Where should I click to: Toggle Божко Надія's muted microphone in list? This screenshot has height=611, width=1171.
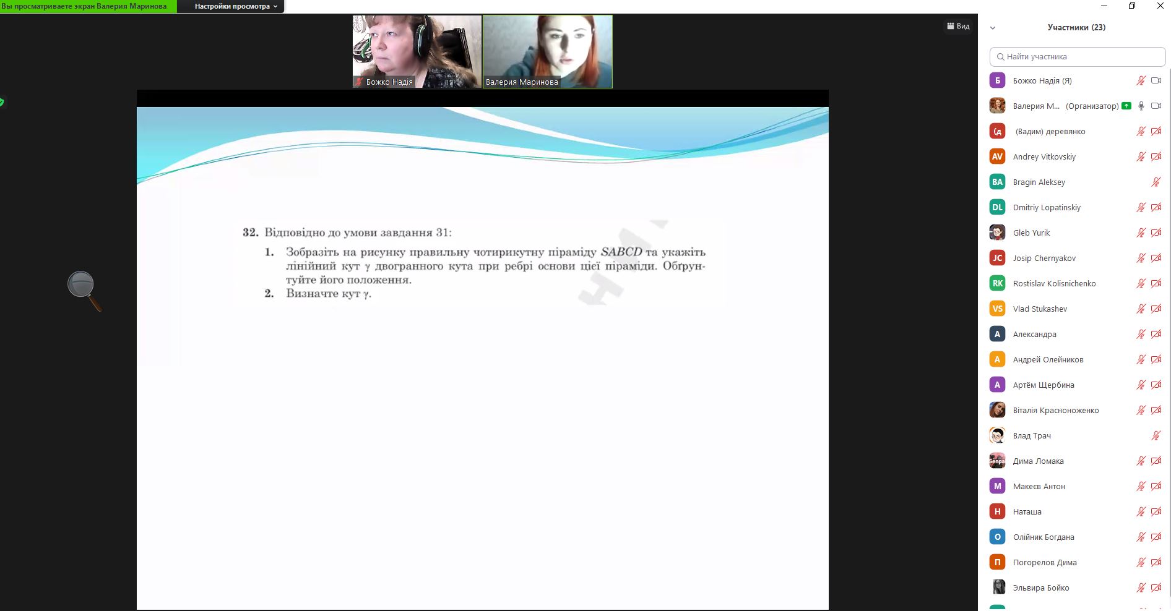(x=1141, y=80)
